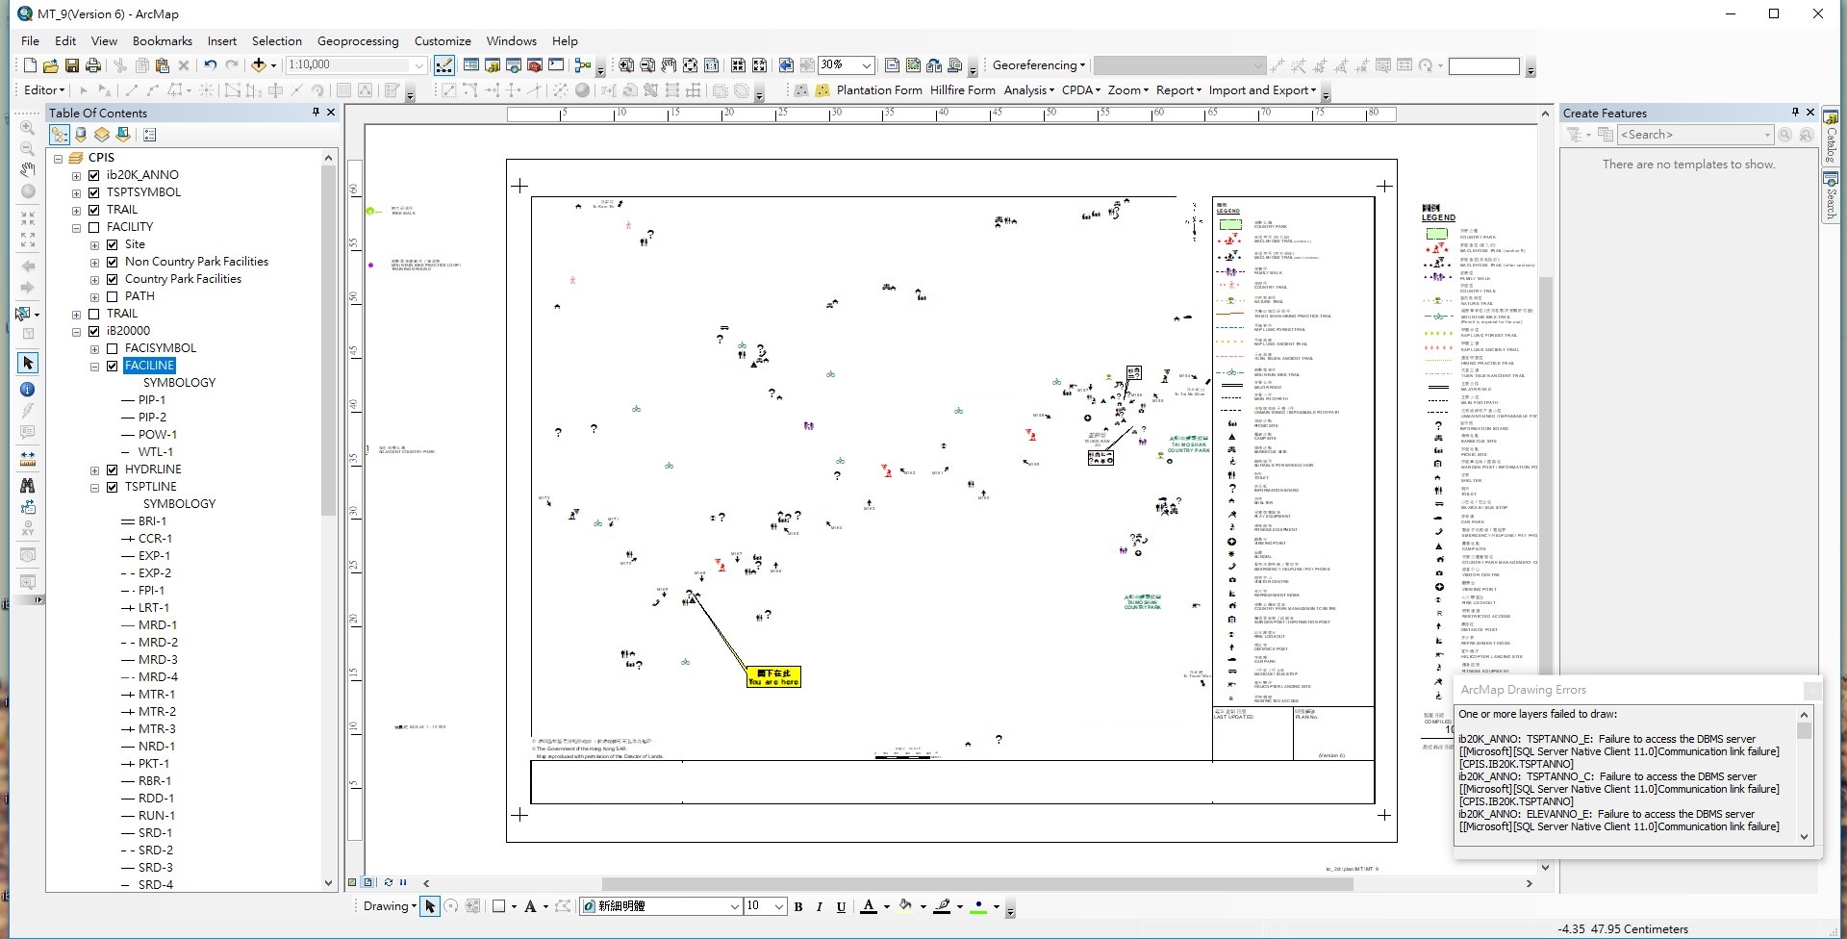Click the Hillfire Form button
This screenshot has height=939, width=1847.
[x=962, y=90]
